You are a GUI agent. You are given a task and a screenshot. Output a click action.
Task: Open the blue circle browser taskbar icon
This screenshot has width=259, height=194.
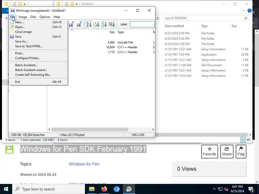coord(116,189)
